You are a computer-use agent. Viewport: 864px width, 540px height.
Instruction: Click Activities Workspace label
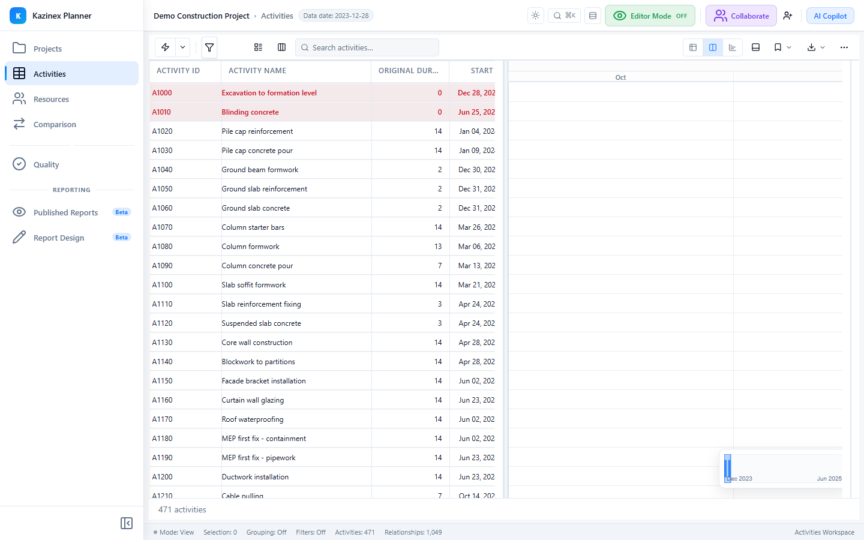[824, 532]
